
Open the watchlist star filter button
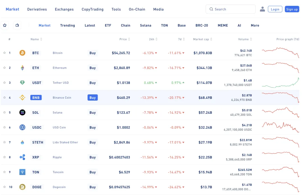point(5,25)
